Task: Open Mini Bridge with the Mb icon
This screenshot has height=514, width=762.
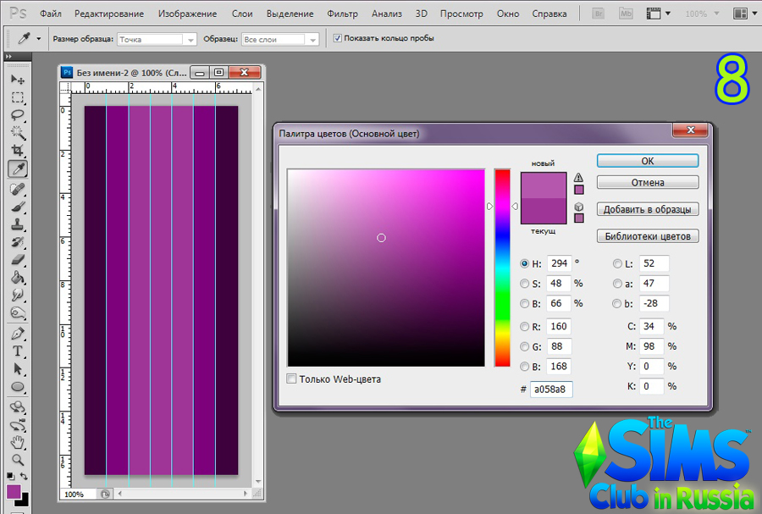Action: point(626,14)
